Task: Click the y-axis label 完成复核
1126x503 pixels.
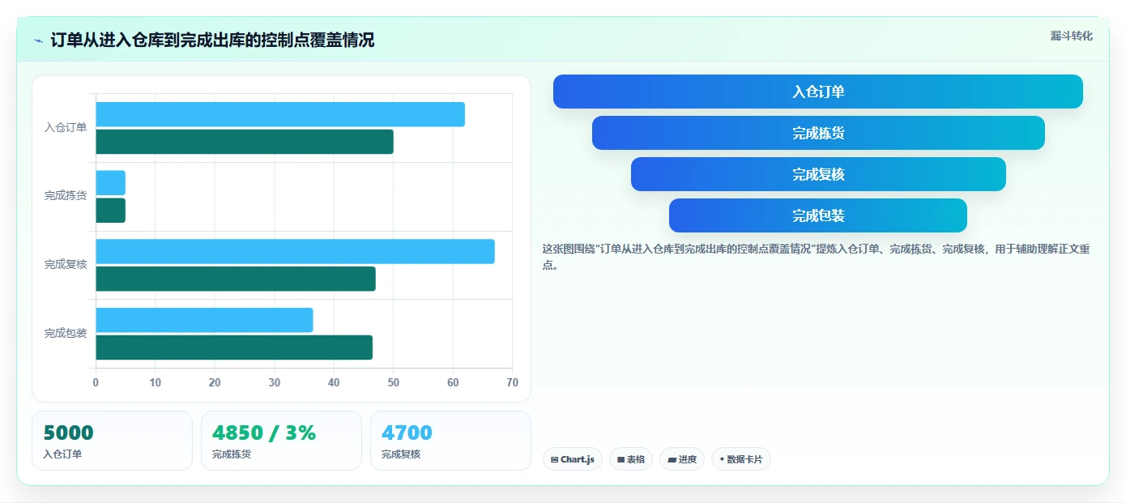Action: tap(66, 264)
